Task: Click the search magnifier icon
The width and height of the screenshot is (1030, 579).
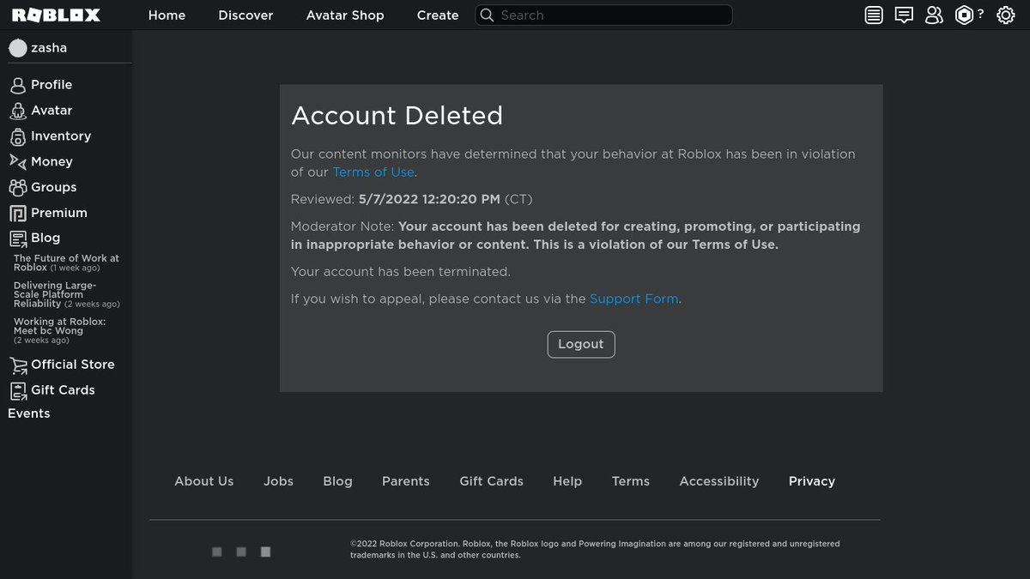Action: point(487,15)
